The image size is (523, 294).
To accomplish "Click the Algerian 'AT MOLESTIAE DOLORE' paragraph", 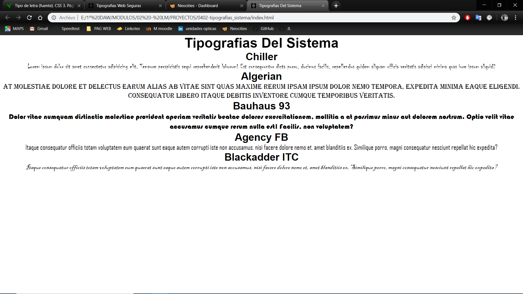I will pos(261,91).
